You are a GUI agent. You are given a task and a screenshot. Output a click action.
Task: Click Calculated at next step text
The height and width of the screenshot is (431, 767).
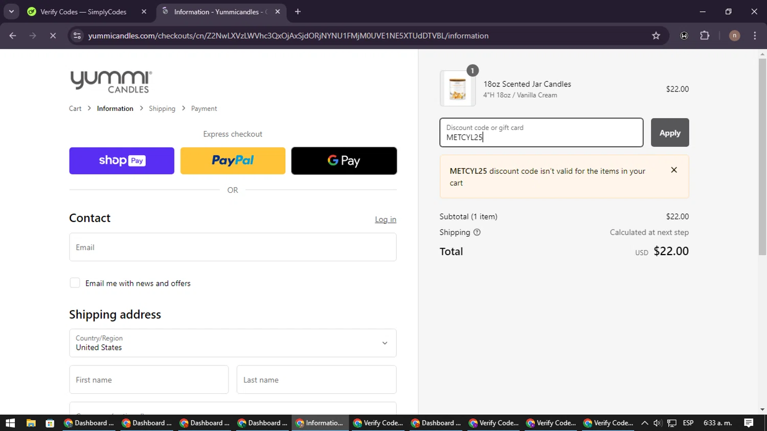click(x=649, y=232)
